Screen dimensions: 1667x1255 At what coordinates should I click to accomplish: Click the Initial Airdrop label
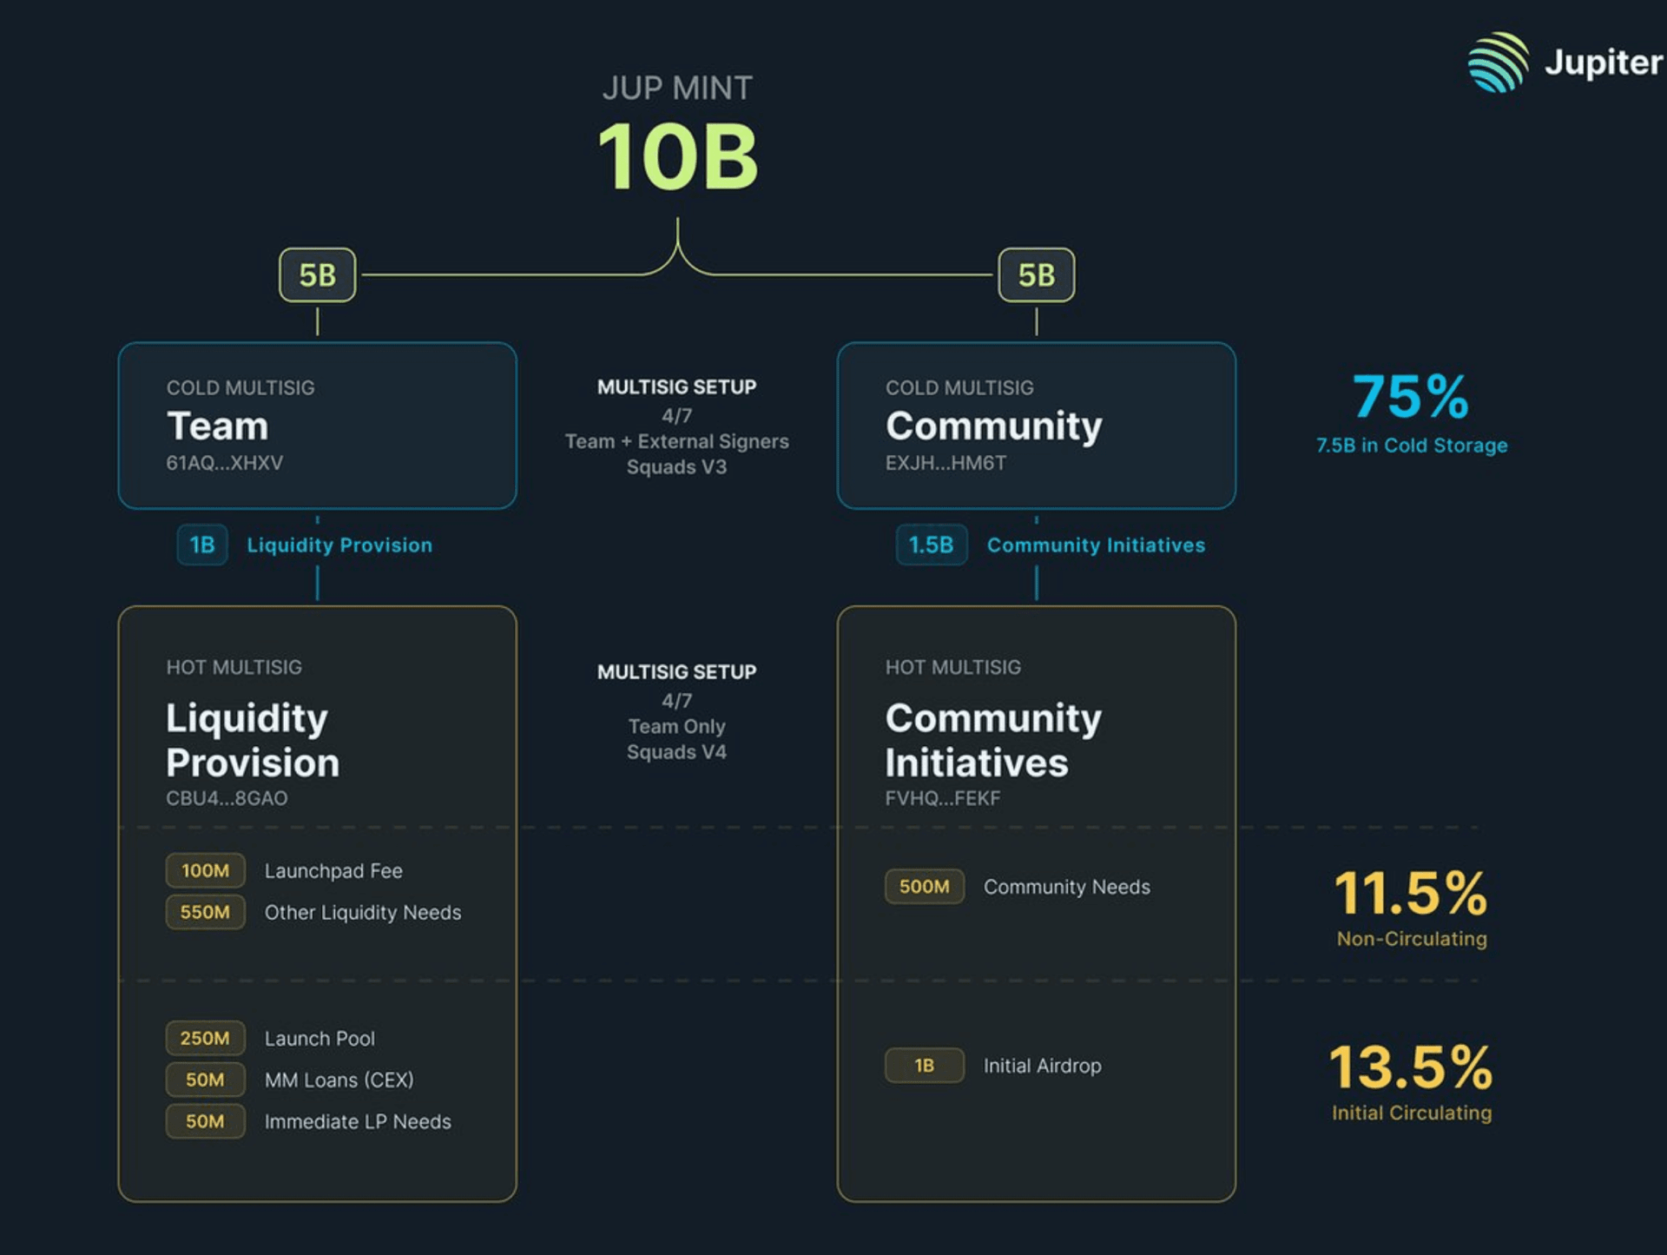tap(1043, 1067)
